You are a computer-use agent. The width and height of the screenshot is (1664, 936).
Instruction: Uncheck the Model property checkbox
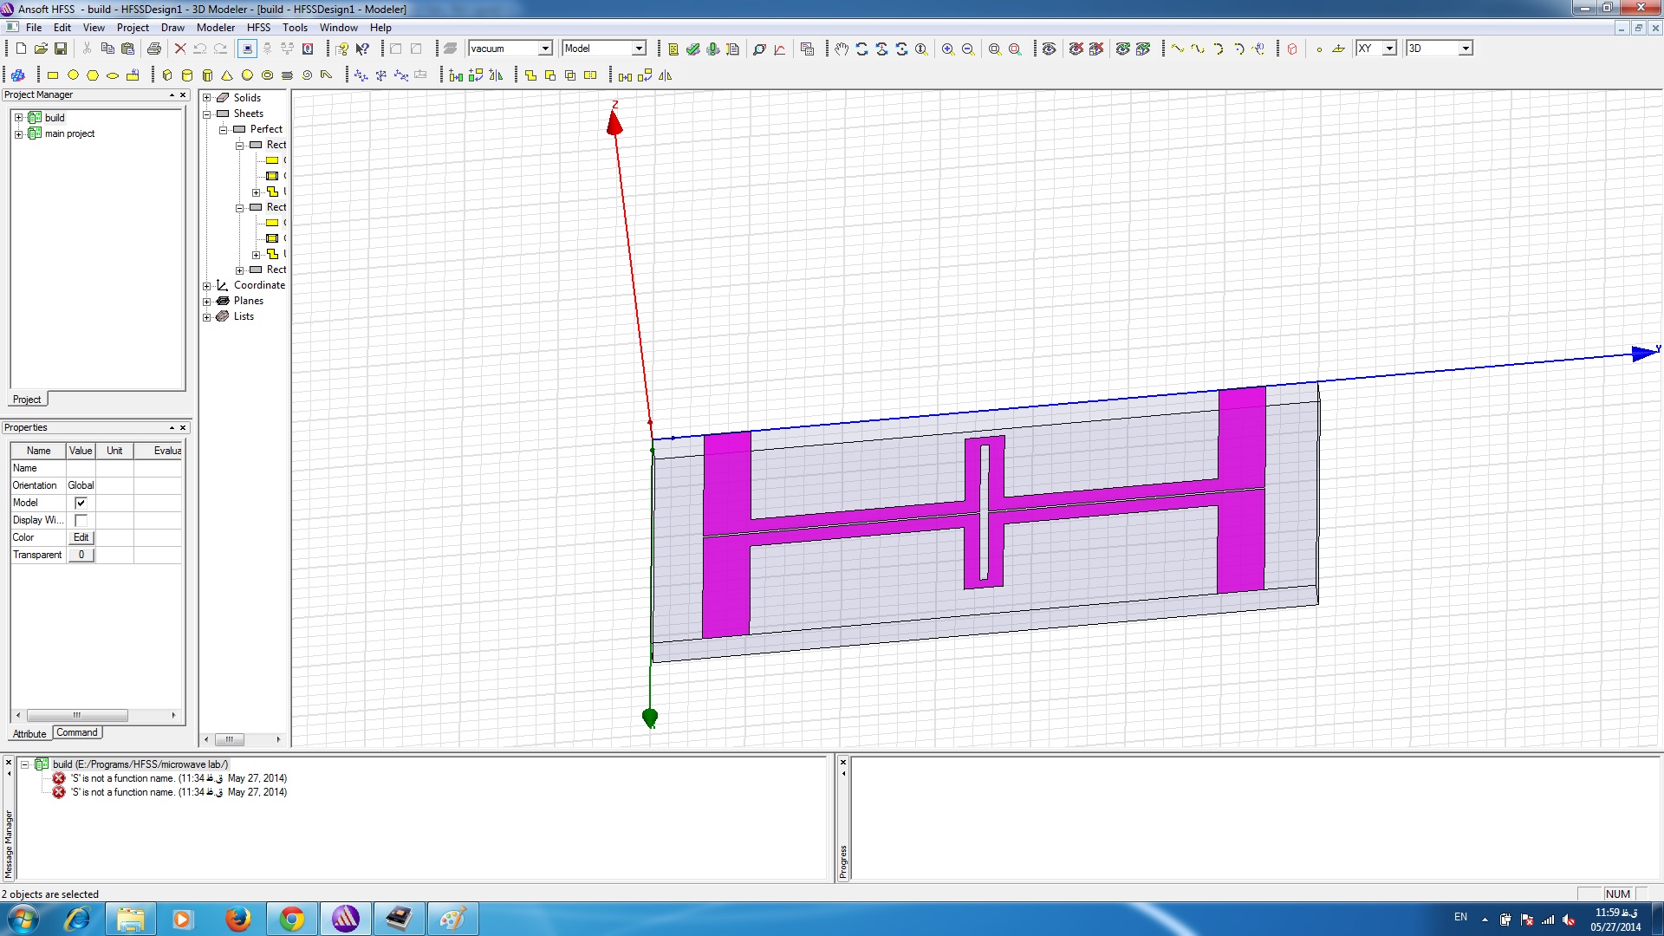point(81,503)
